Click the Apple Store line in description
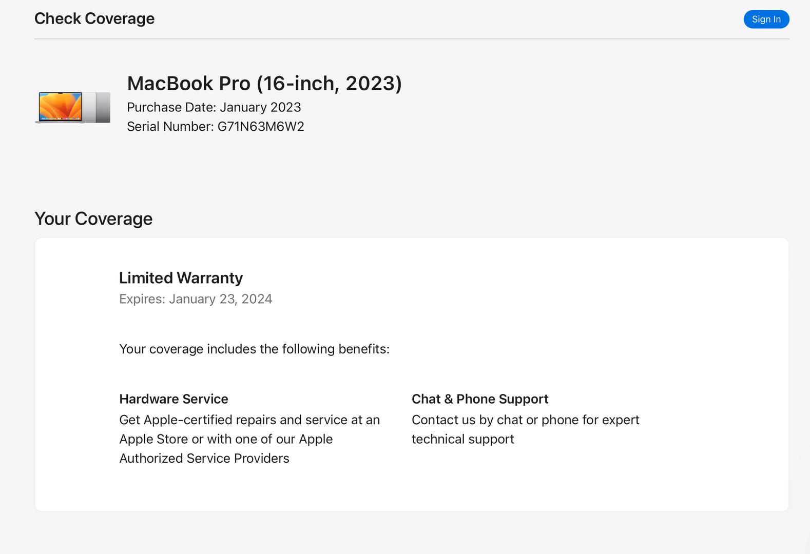The height and width of the screenshot is (554, 810). (x=226, y=439)
